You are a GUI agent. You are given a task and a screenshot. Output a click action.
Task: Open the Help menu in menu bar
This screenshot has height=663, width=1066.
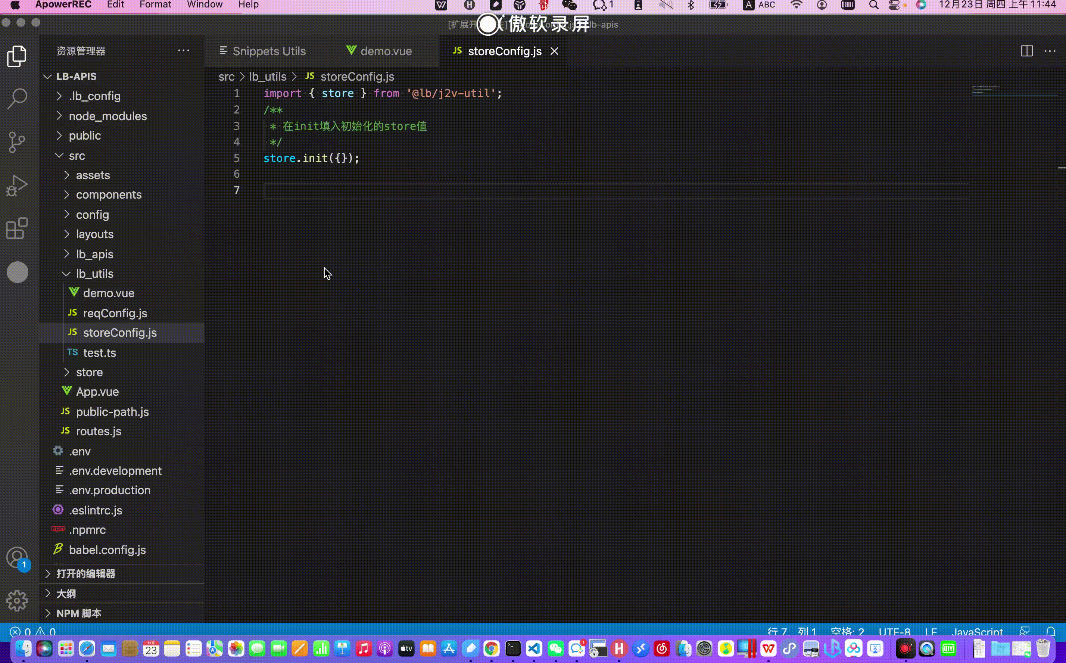(248, 5)
